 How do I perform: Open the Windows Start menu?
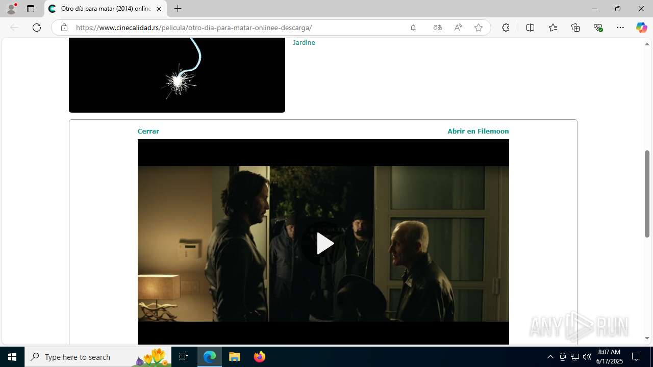[12, 357]
